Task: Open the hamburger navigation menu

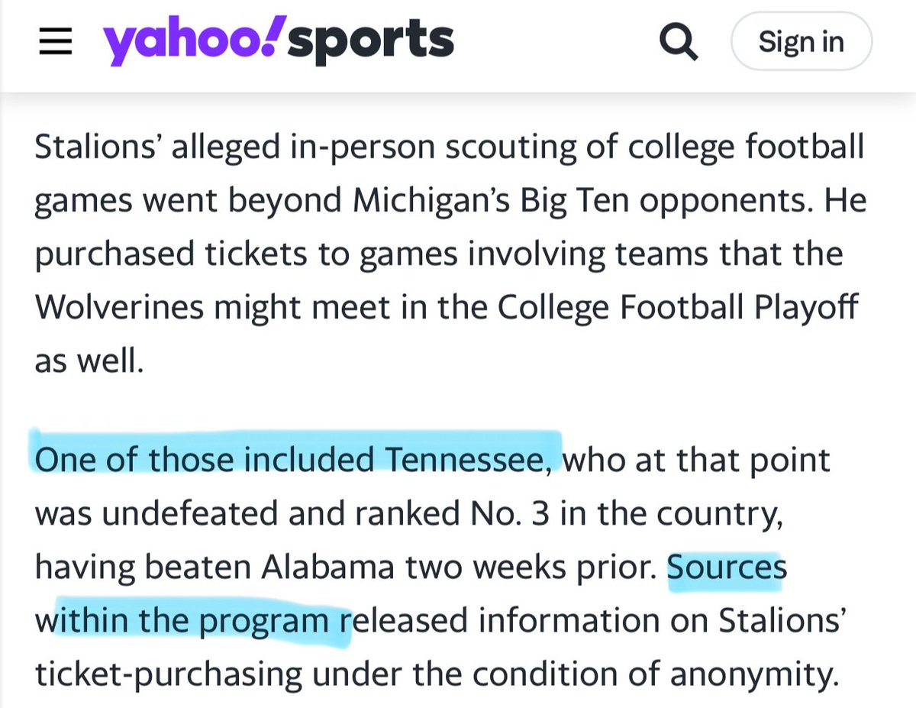Action: [56, 43]
